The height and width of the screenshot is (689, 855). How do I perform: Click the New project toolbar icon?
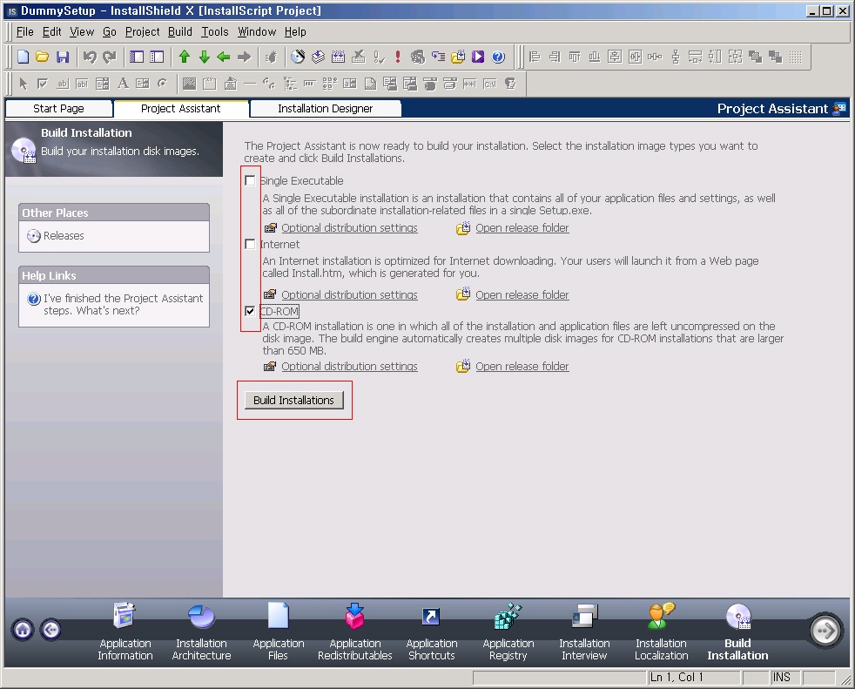tap(24, 57)
